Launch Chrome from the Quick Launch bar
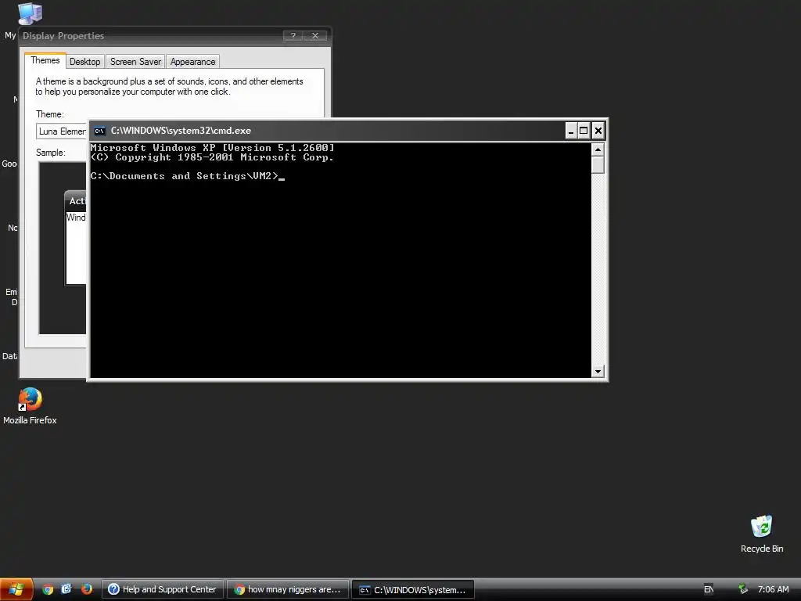This screenshot has height=601, width=801. pyautogui.click(x=48, y=589)
